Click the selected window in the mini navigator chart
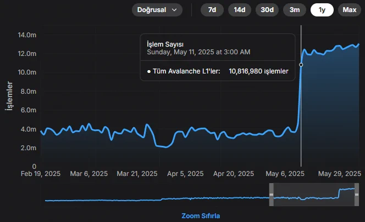Viewport: 365px width, 222px height. pos(314,195)
